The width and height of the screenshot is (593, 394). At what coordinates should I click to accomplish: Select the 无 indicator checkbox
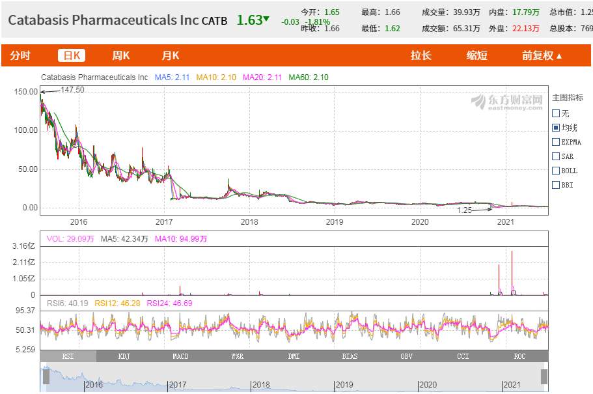pos(556,113)
